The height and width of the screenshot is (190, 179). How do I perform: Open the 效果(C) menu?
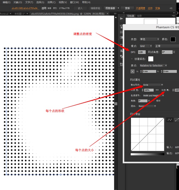pos(52,2)
